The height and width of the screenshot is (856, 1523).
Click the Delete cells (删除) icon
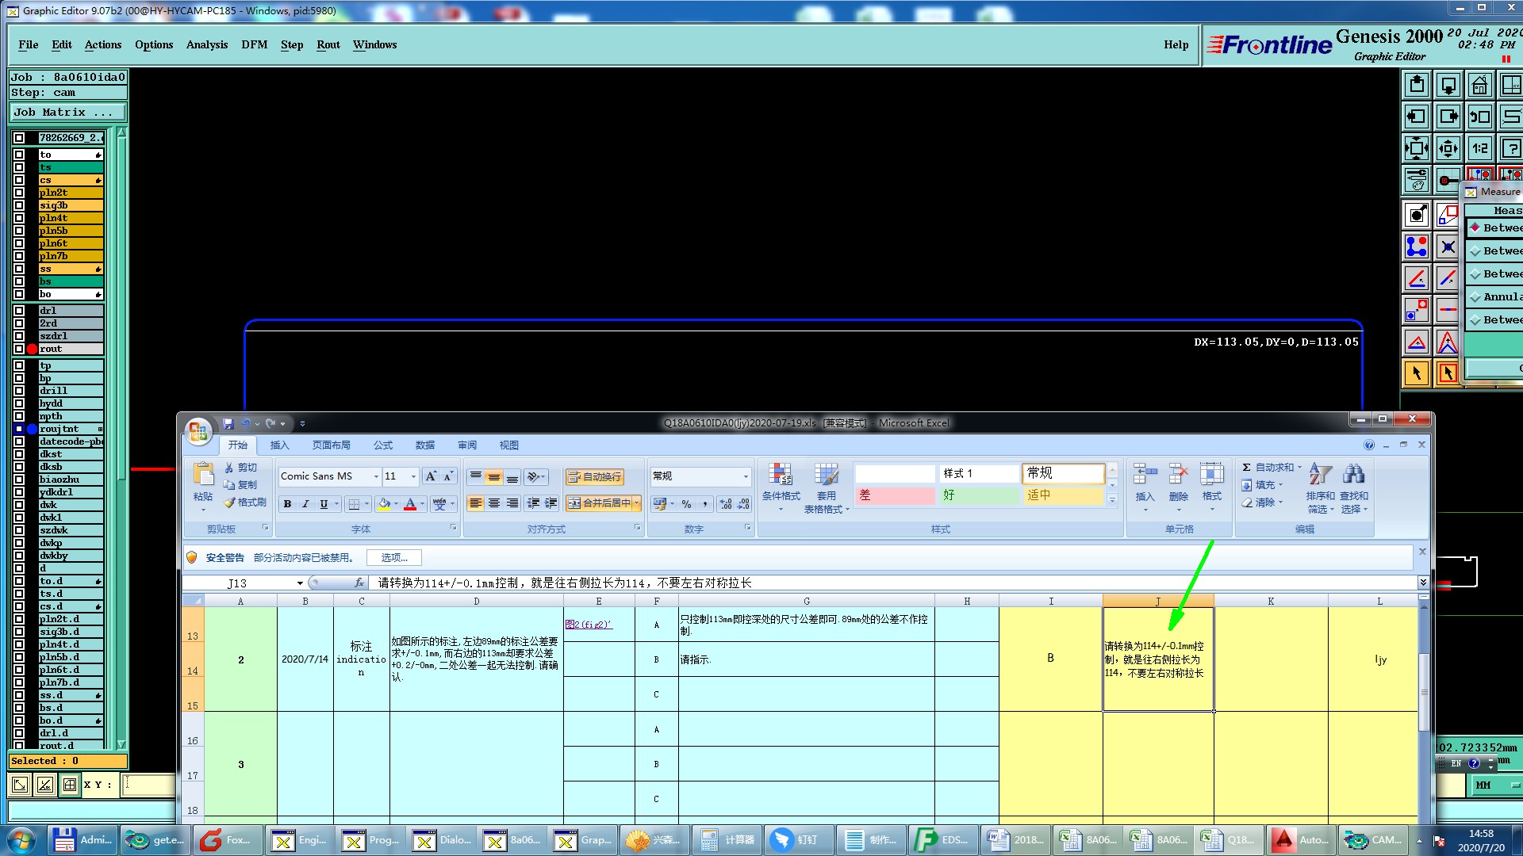pyautogui.click(x=1178, y=475)
